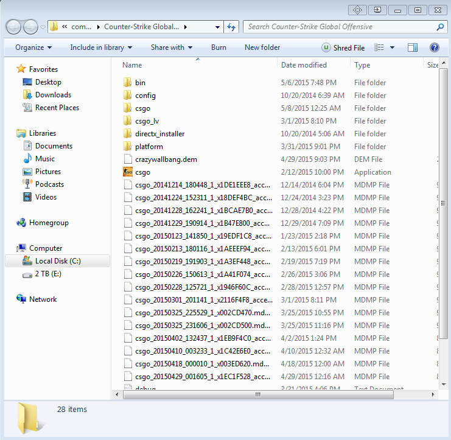
Task: Select csgo_20150123_141850 MDMP file
Action: (x=203, y=236)
